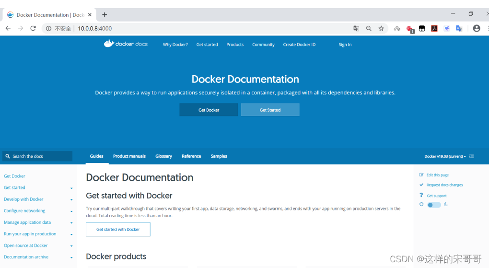Click the search magnifier icon in docs search
Screen dimensions: 489x268
tap(8, 156)
